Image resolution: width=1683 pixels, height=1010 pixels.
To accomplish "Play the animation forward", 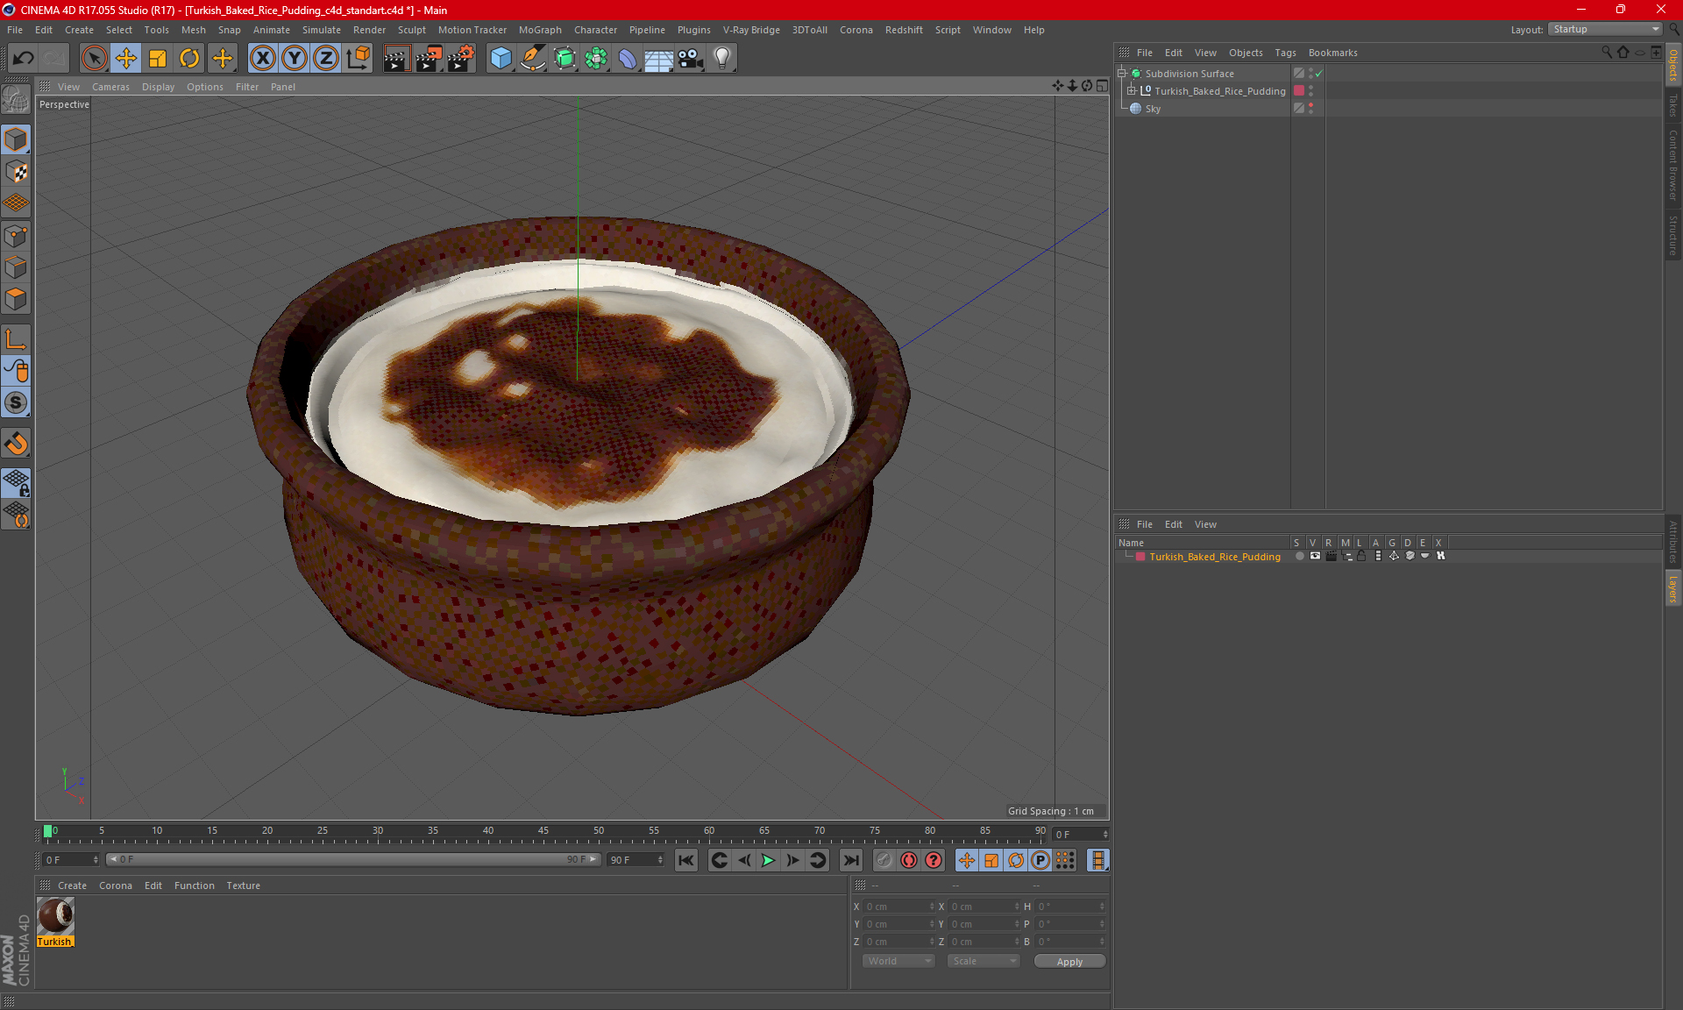I will point(768,860).
